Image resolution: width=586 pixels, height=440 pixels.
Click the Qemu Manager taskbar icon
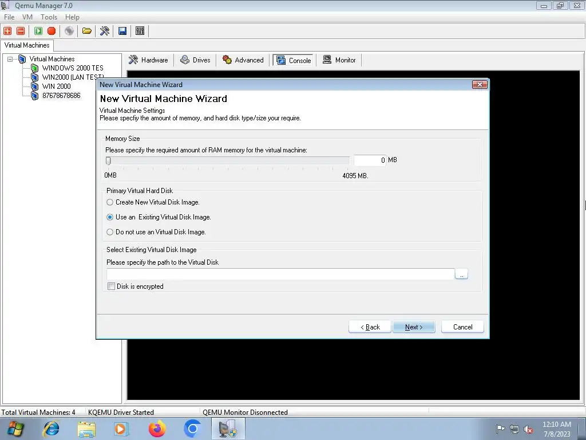pos(228,429)
